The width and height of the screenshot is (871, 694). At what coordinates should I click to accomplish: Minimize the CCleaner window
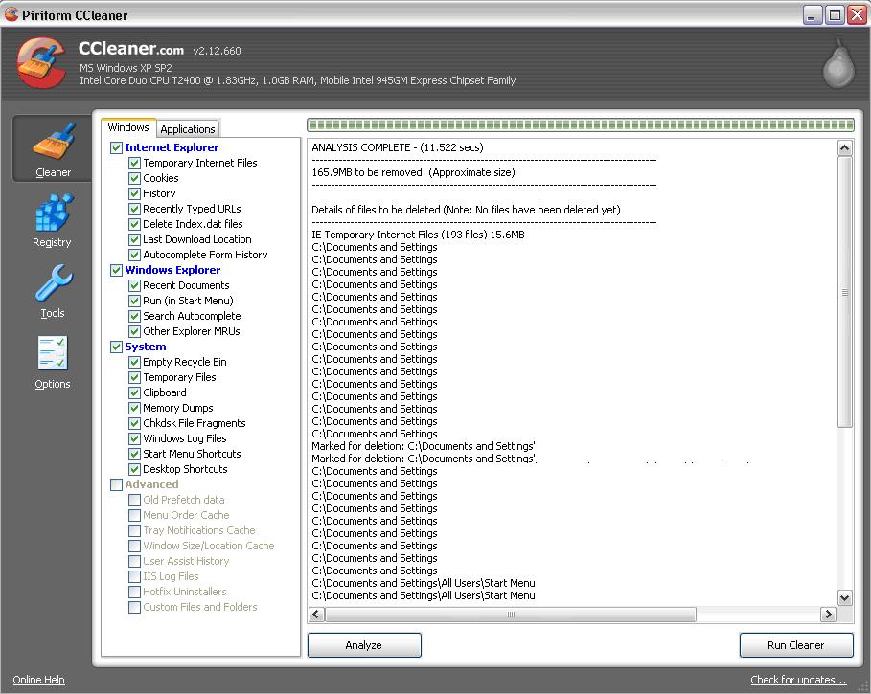[813, 15]
